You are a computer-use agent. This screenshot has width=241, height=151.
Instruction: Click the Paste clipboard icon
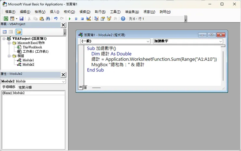click(42, 19)
